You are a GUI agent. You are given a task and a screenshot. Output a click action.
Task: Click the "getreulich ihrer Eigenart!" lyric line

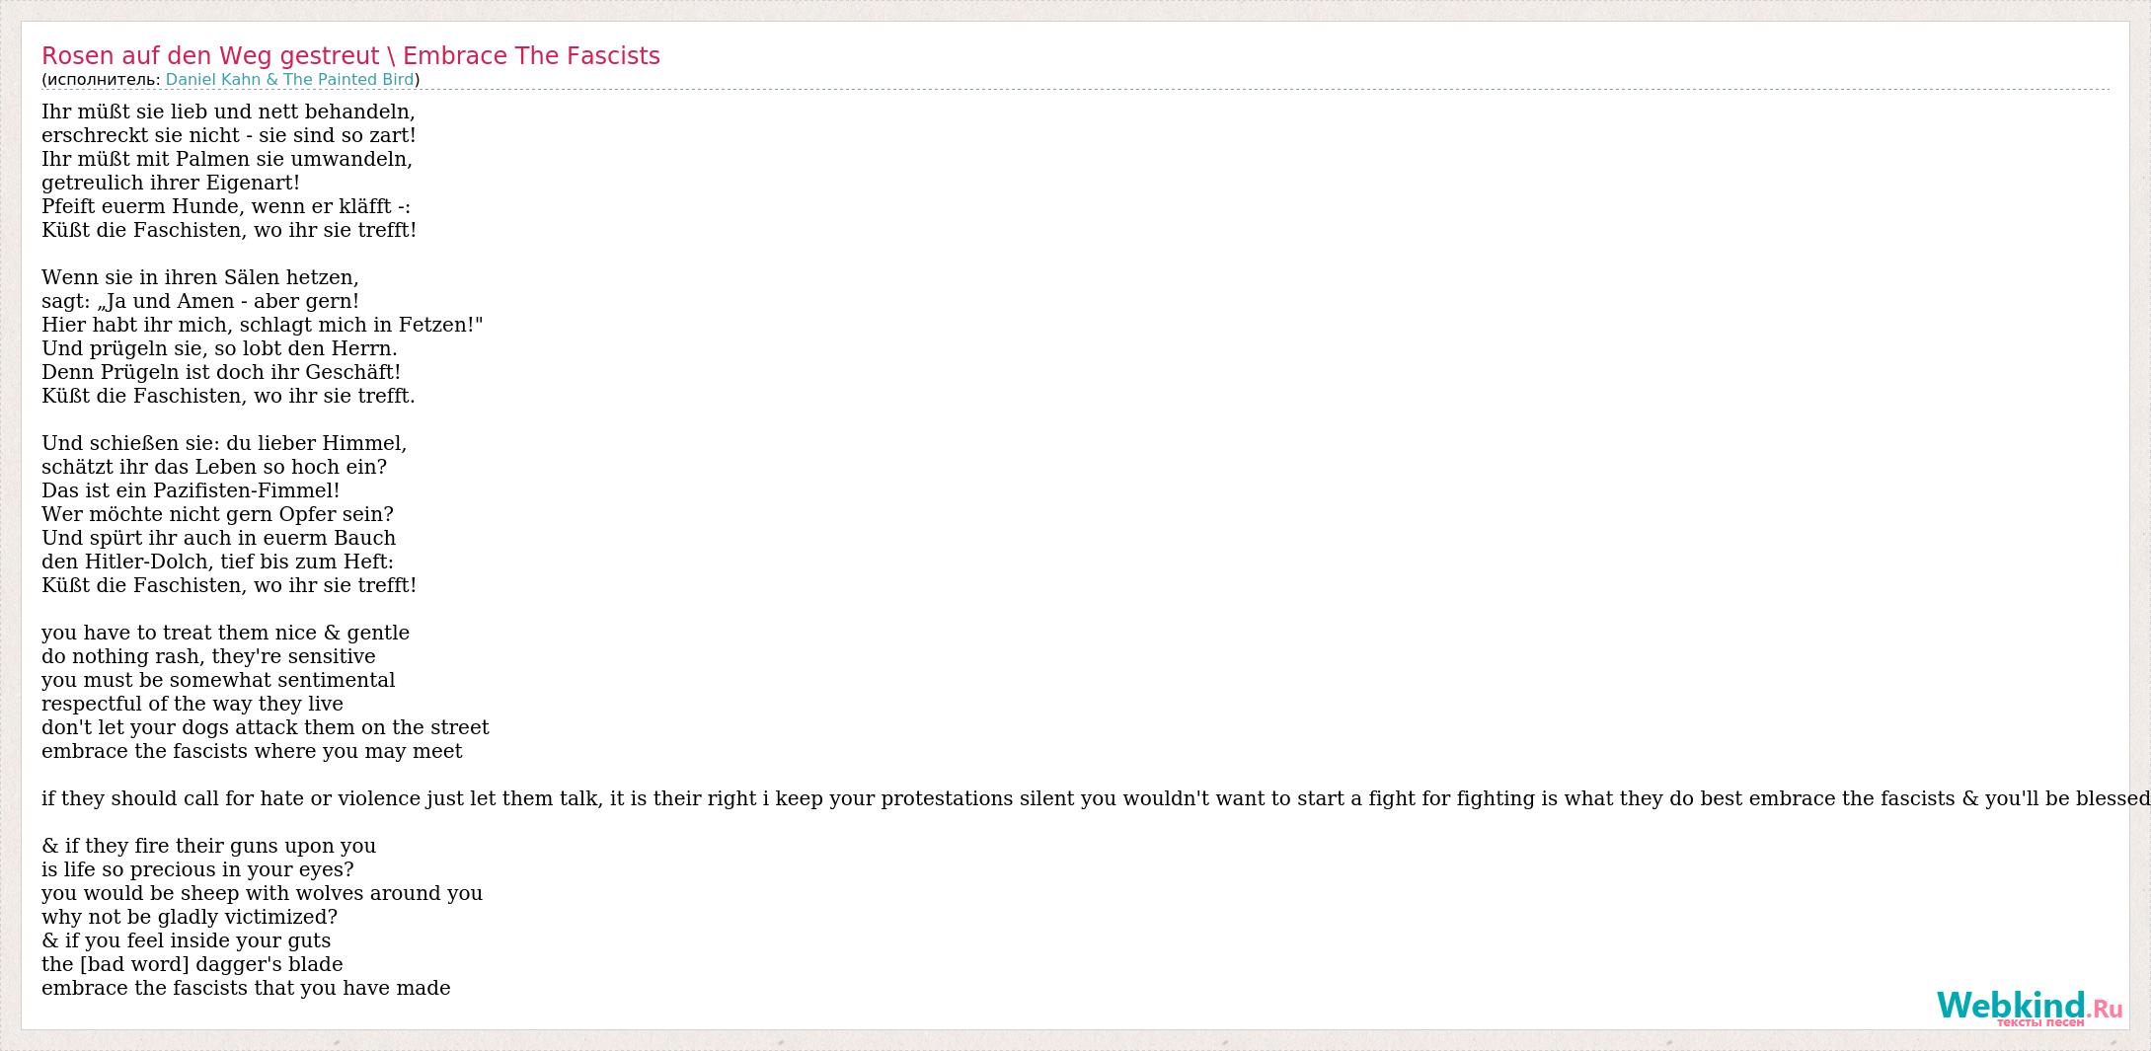[171, 183]
